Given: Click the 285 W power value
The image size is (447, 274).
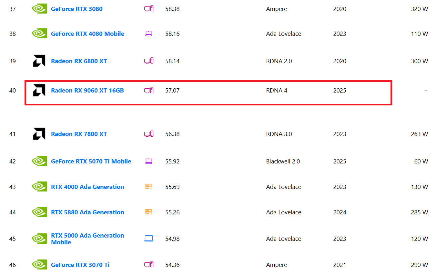Looking at the screenshot, I should (420, 212).
